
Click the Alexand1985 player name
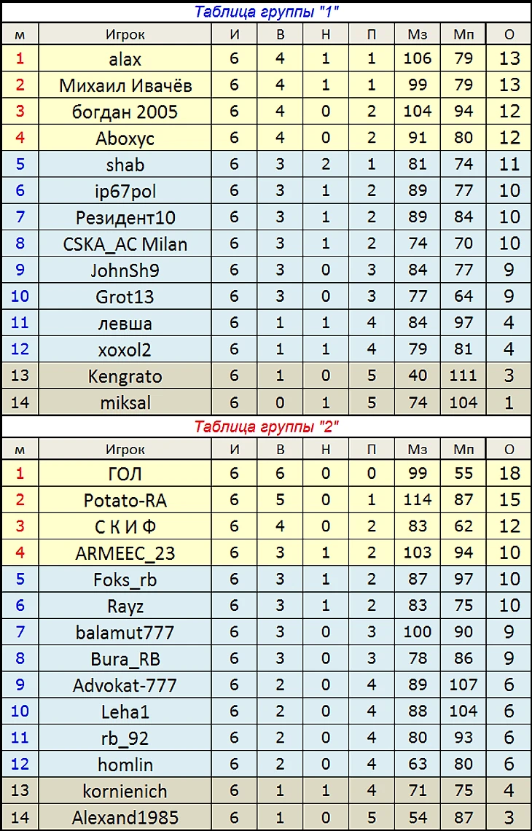pyautogui.click(x=125, y=817)
